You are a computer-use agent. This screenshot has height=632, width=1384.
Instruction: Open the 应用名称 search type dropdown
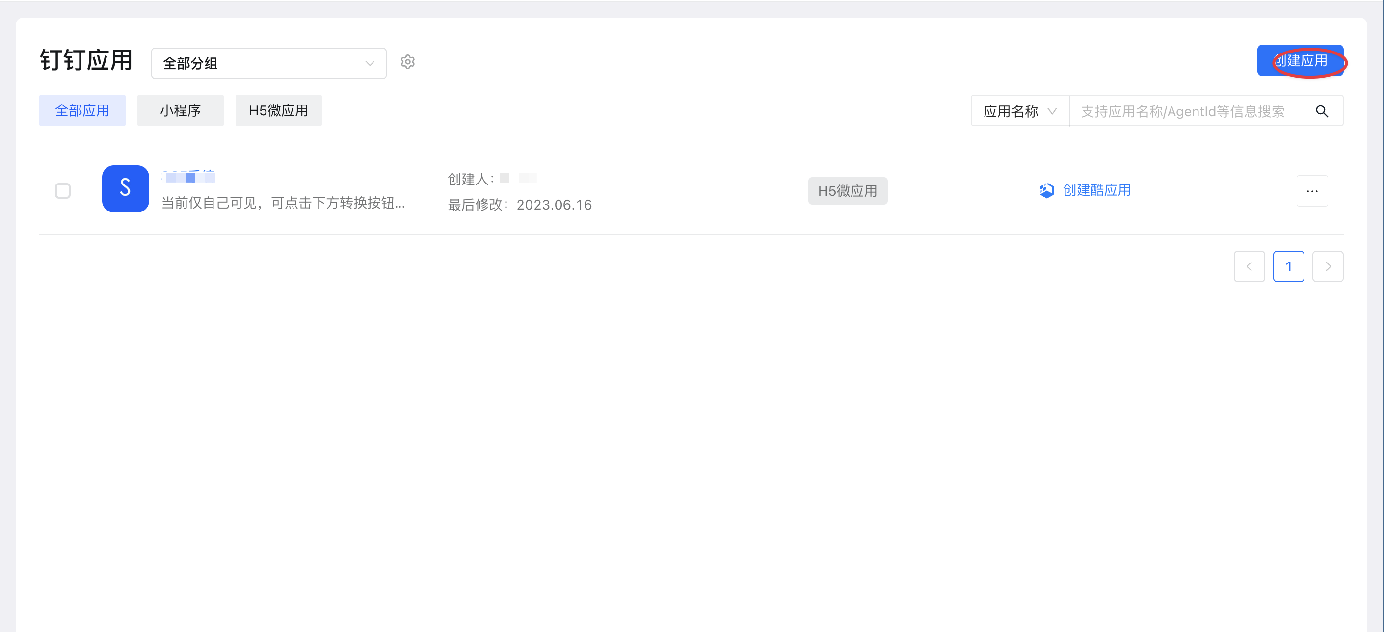pos(1019,111)
